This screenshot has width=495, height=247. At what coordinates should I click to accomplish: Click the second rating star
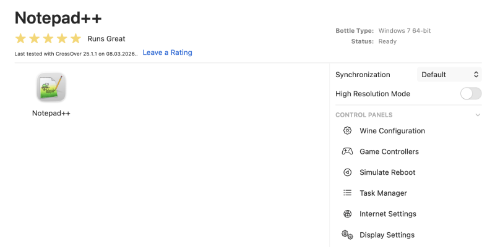[35, 38]
